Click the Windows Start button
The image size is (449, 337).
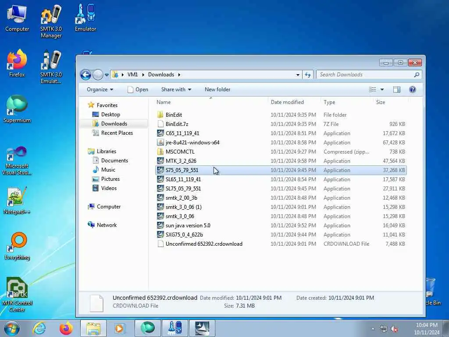(x=12, y=328)
